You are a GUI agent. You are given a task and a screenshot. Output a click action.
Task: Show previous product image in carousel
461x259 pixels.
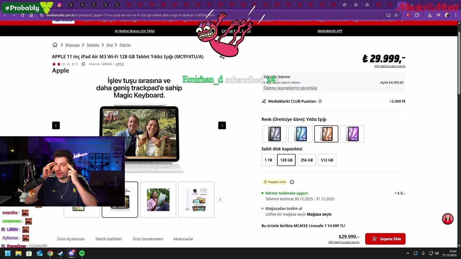[56, 125]
